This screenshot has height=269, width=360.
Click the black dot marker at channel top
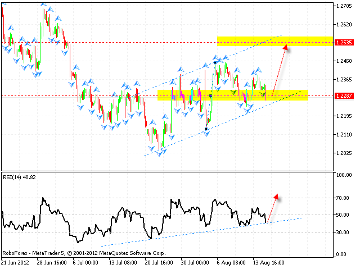(x=215, y=62)
